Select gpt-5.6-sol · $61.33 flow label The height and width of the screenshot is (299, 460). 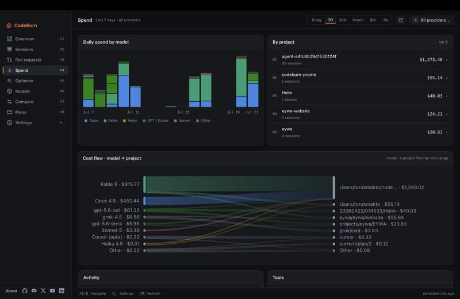(117, 210)
